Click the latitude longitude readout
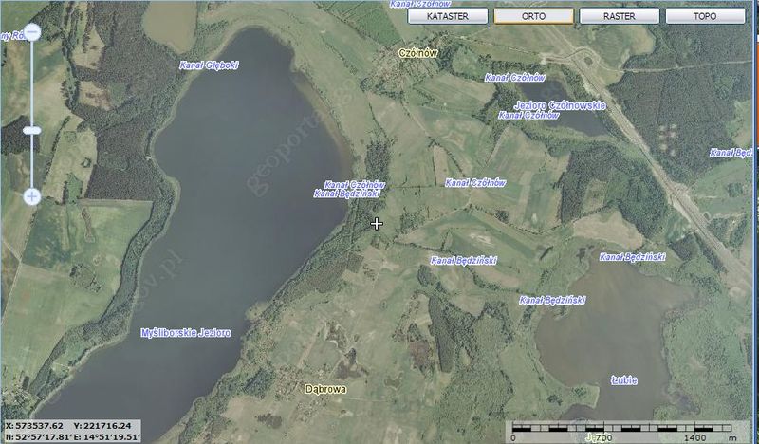Image resolution: width=759 pixels, height=444 pixels. pyautogui.click(x=72, y=437)
